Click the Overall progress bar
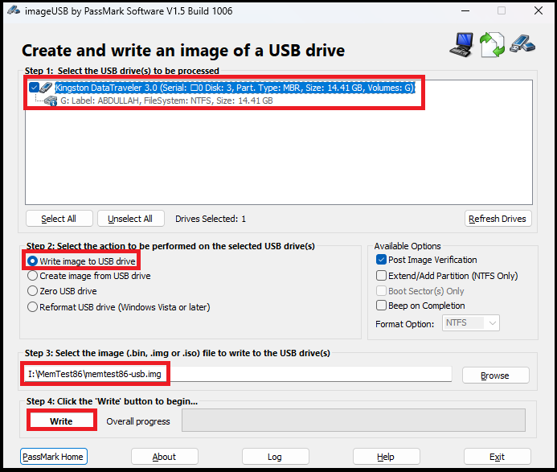The width and height of the screenshot is (557, 472). coord(354,420)
